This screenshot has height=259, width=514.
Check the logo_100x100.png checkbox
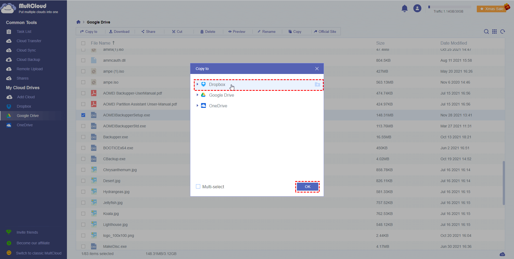click(x=83, y=236)
